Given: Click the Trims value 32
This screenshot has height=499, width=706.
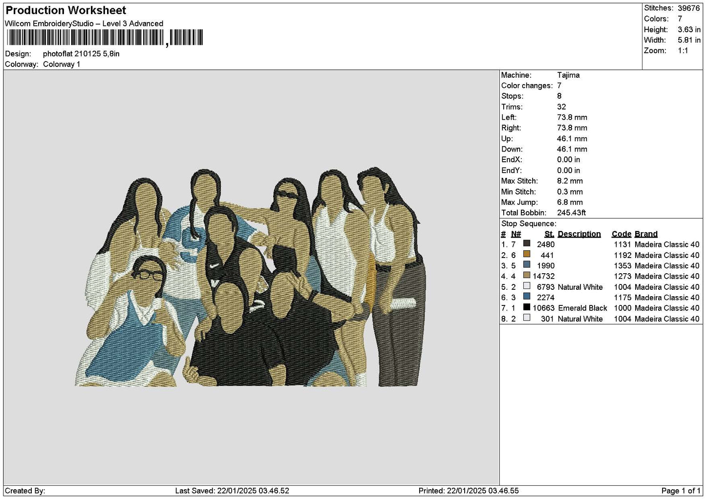Looking at the screenshot, I should pyautogui.click(x=561, y=107).
